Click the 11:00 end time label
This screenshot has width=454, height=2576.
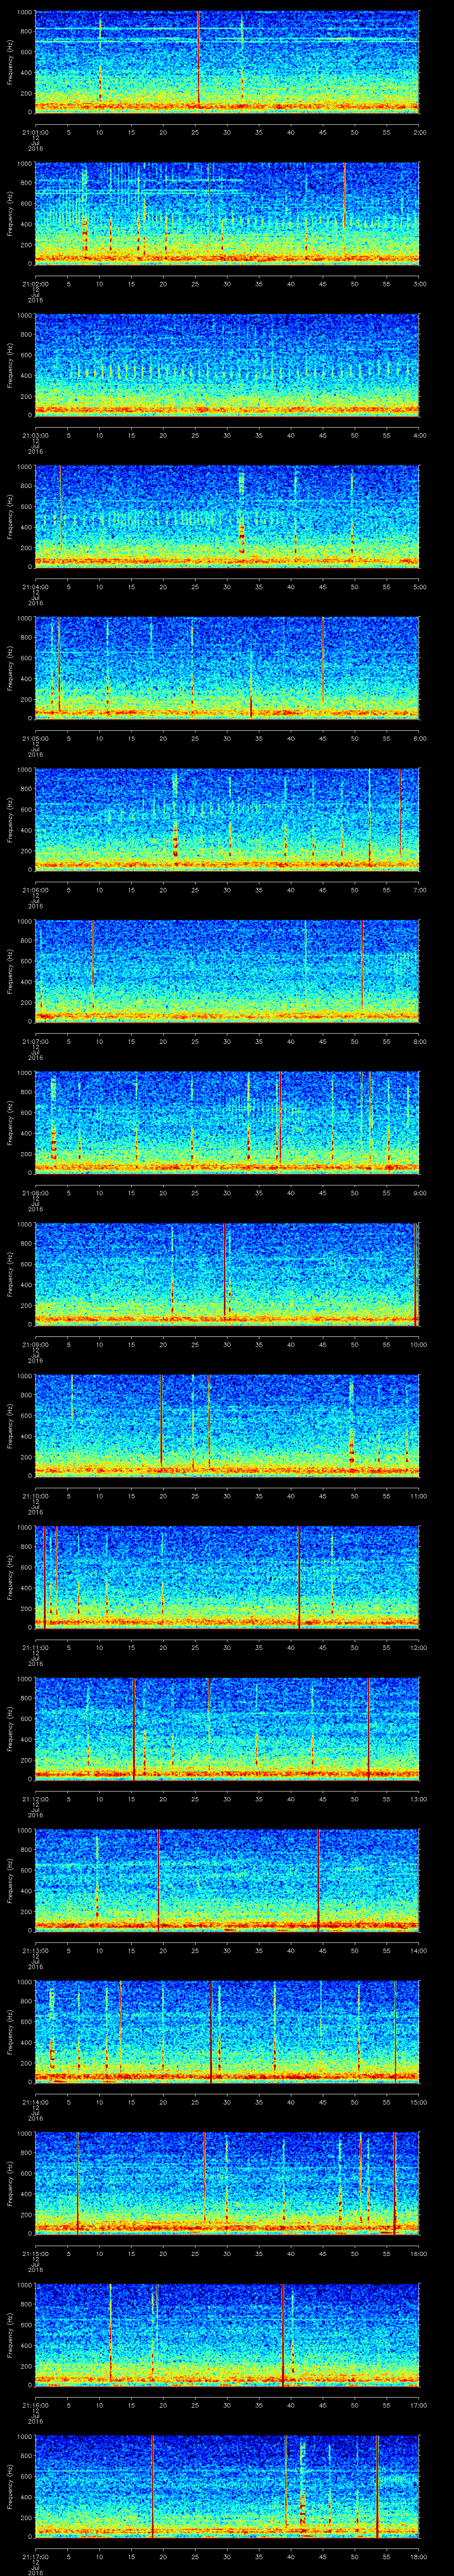(x=419, y=1497)
